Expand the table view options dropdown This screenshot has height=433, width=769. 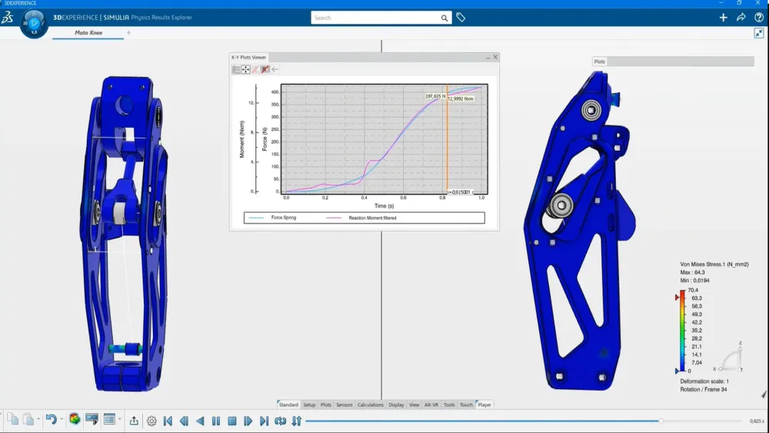(119, 420)
